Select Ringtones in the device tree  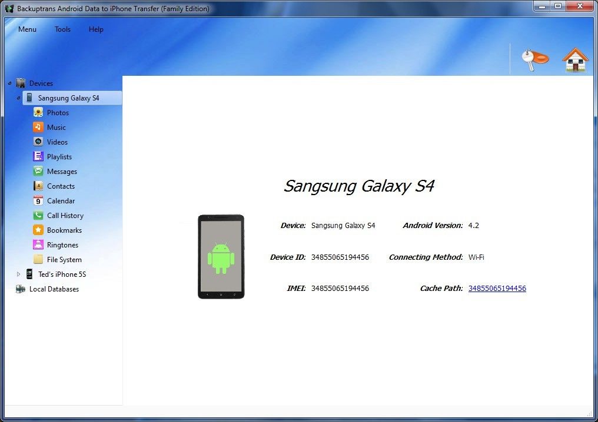click(62, 245)
